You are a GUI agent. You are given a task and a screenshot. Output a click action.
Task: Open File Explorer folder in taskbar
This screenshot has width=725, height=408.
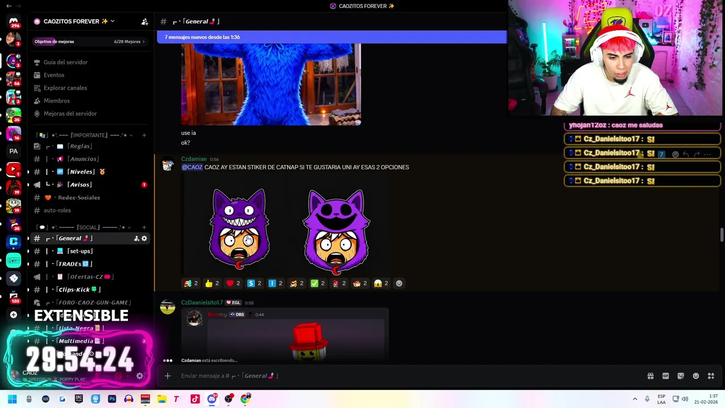(x=162, y=399)
